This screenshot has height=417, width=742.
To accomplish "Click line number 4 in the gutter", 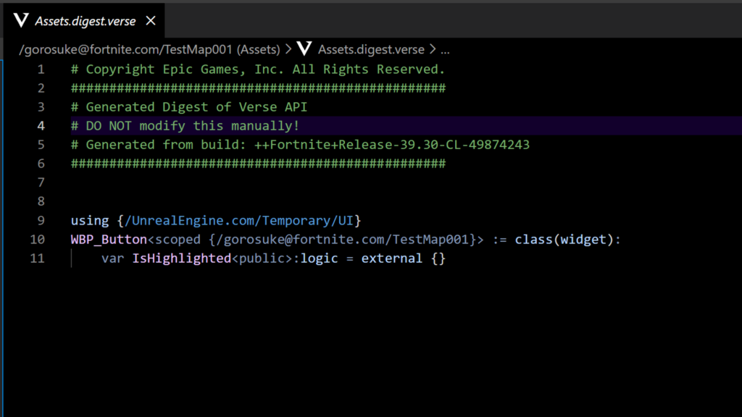I will [x=41, y=126].
